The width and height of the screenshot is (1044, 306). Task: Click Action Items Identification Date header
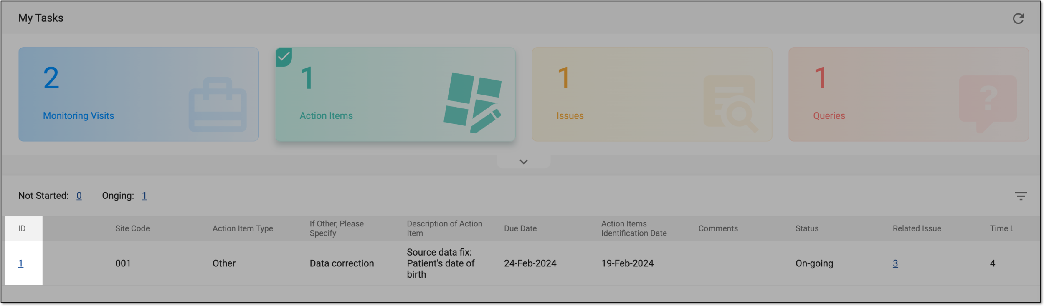tap(634, 228)
